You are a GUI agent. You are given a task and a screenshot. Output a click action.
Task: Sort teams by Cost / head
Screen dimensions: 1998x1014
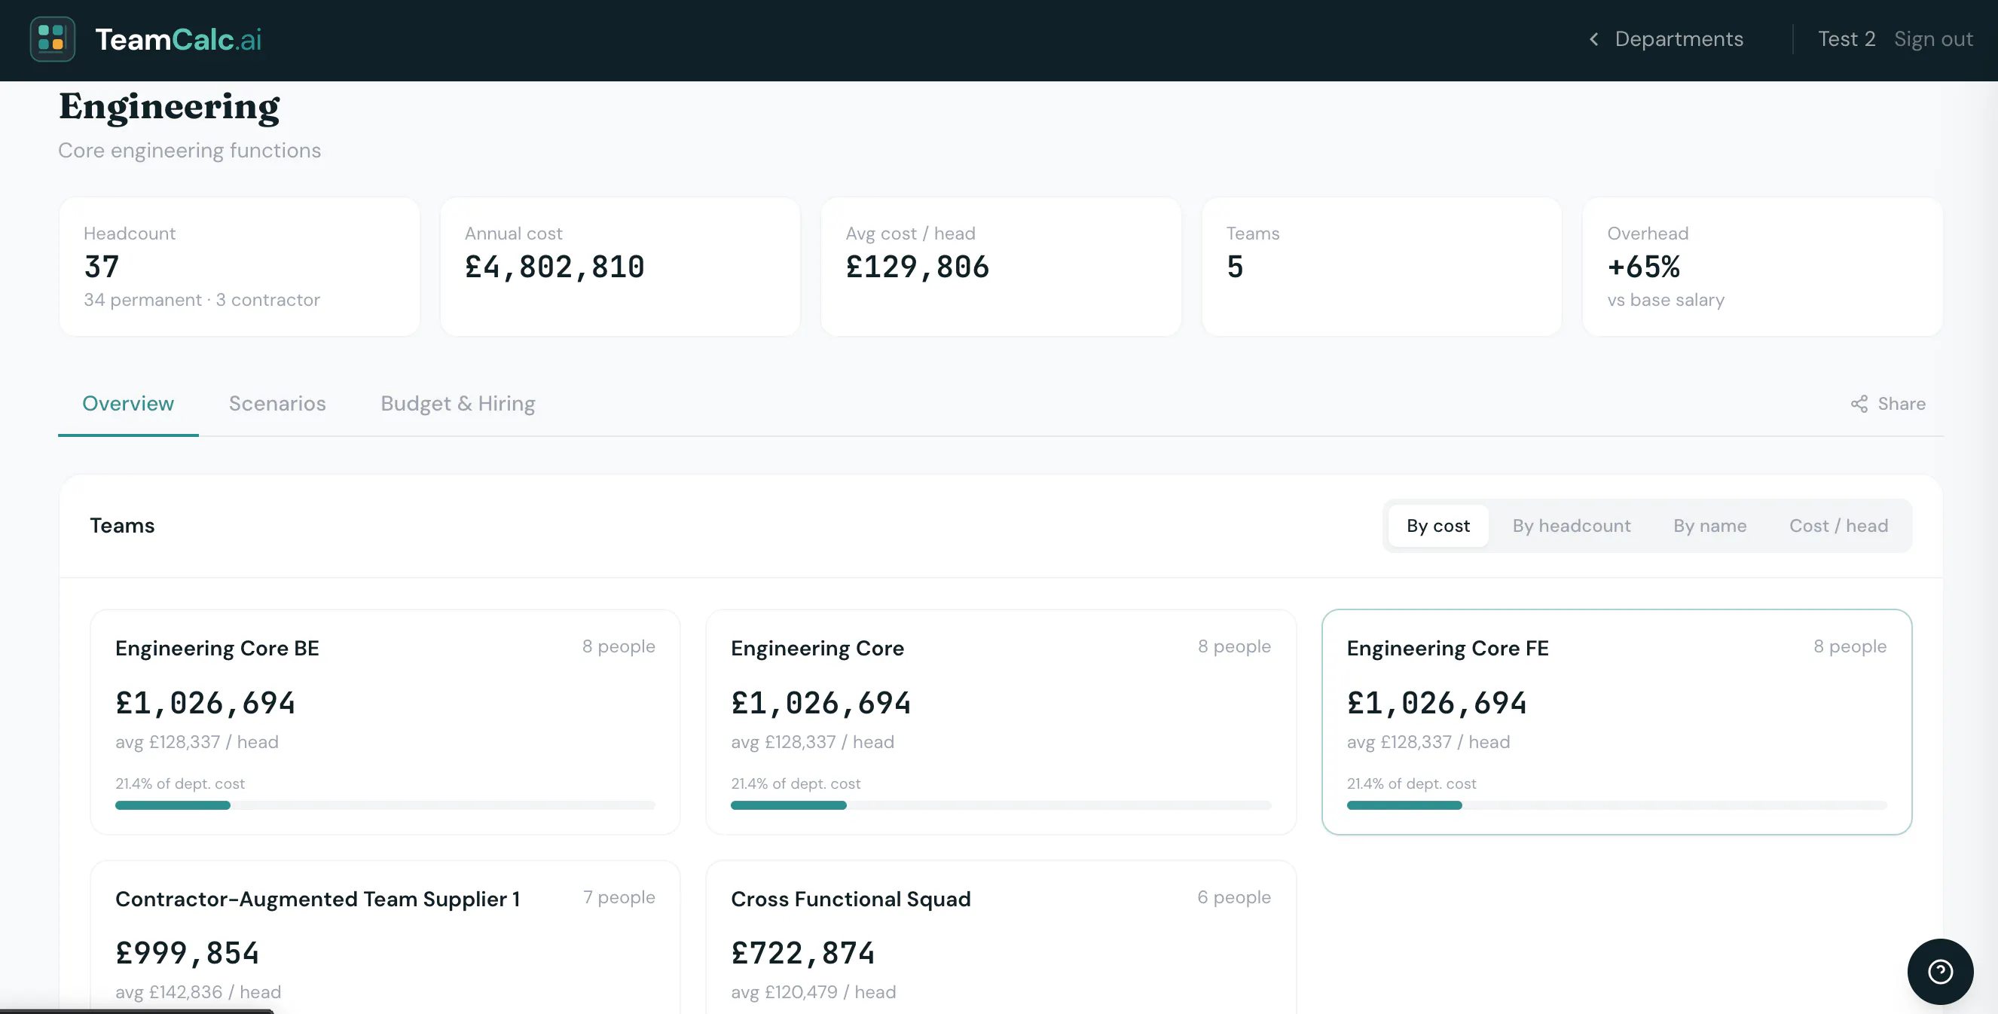(x=1838, y=526)
